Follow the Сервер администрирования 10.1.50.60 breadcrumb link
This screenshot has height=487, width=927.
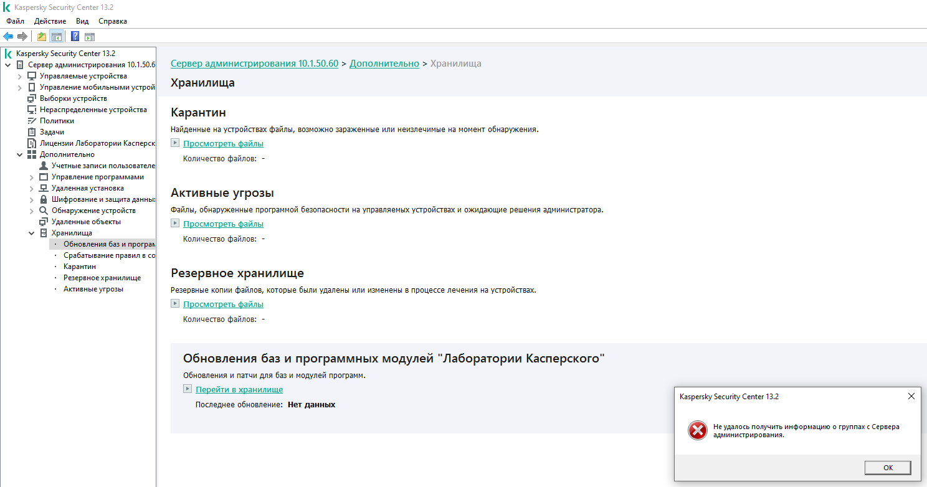point(254,64)
